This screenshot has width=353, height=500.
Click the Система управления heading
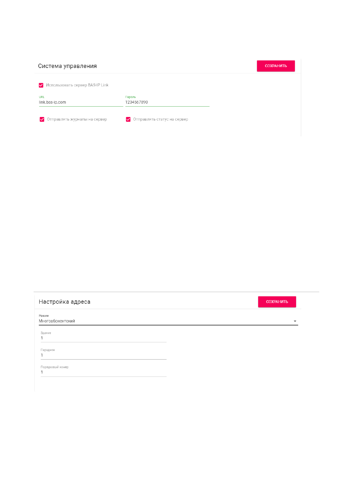point(67,66)
